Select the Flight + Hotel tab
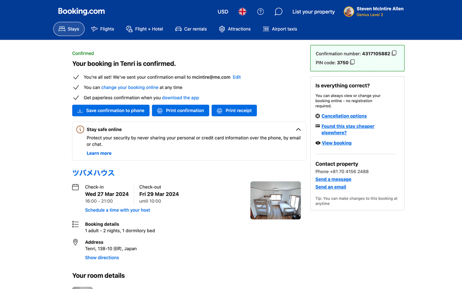 [144, 29]
